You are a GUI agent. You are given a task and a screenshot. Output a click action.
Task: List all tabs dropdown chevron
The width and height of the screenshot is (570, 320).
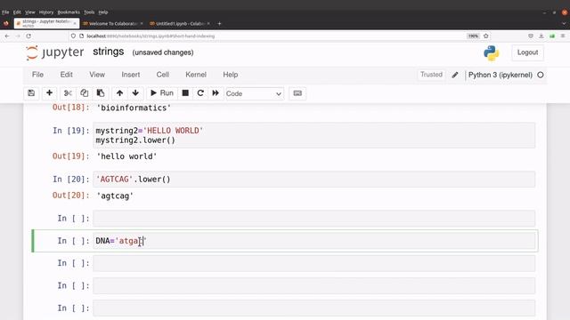coord(564,24)
